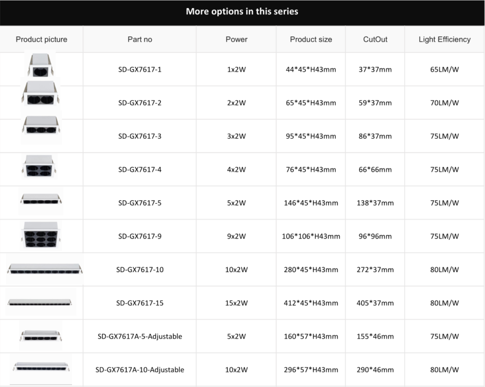Select the SD-GX7617-5 five-head linear picture
Image resolution: width=485 pixels, height=387 pixels.
41,200
